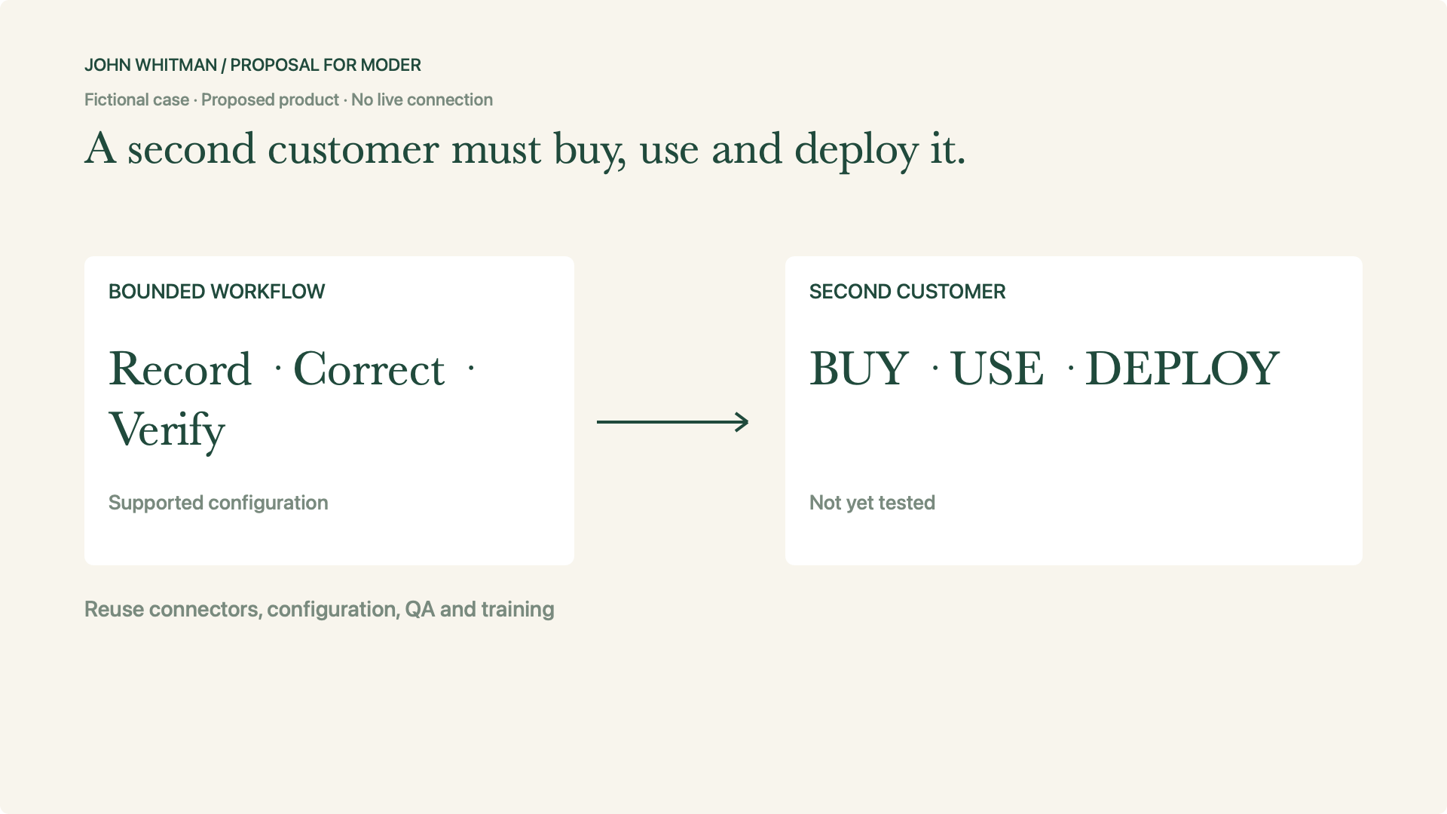The height and width of the screenshot is (814, 1447).
Task: Click the headline "A second customer must buy, use and deploy it."
Action: [x=525, y=150]
